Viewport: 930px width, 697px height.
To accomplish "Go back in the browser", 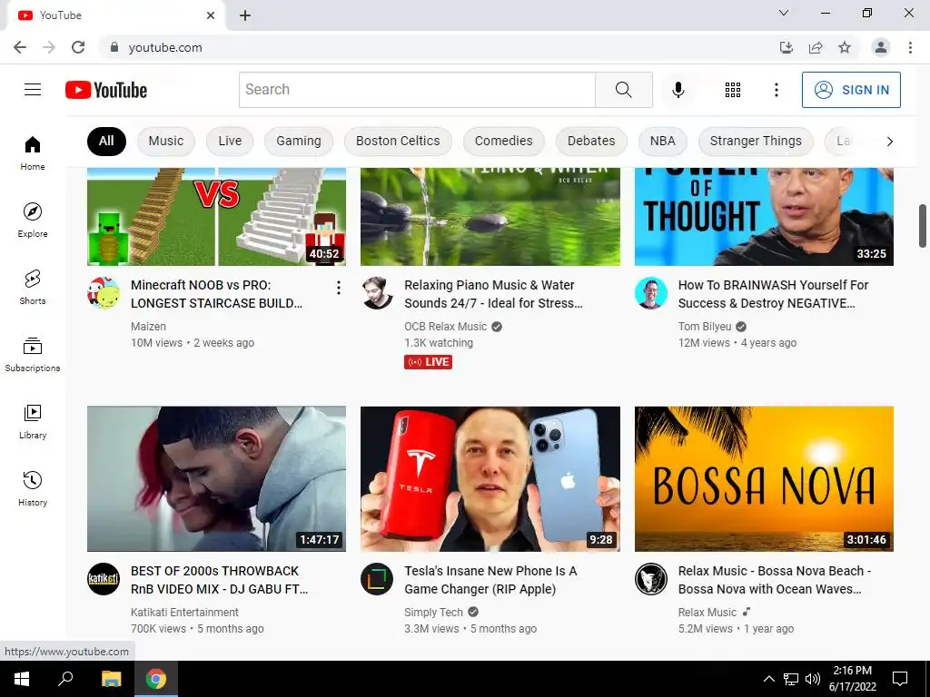I will coord(20,47).
